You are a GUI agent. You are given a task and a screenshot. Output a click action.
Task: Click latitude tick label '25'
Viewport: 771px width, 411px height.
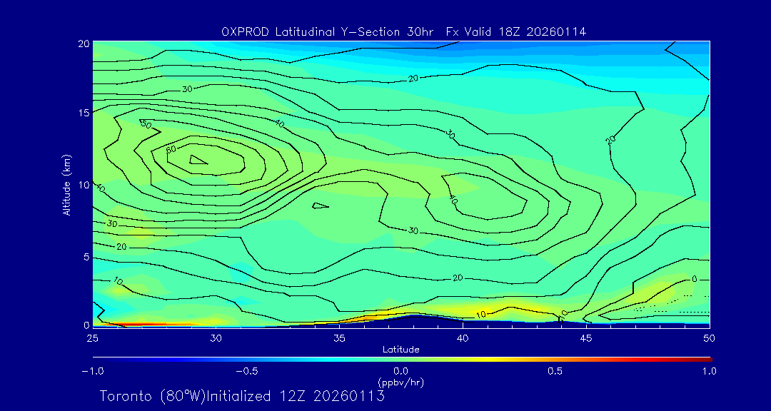coord(92,338)
